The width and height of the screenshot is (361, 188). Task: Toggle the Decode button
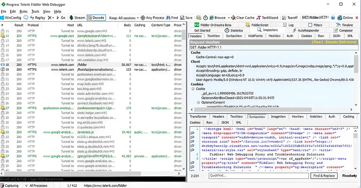point(96,17)
